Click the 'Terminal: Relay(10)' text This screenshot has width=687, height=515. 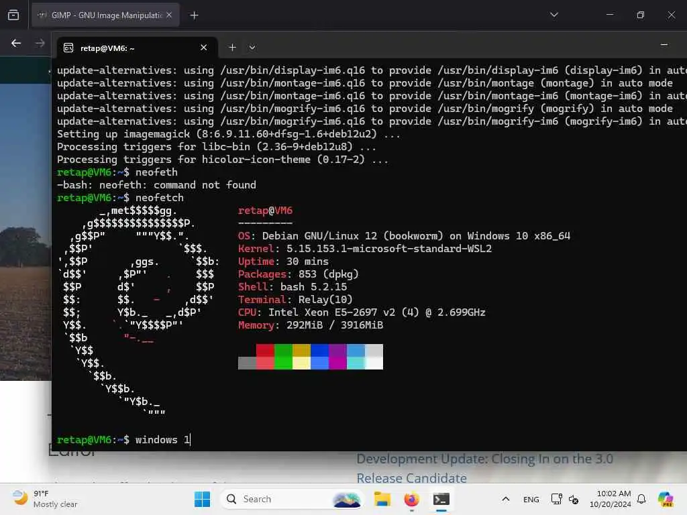coord(295,300)
